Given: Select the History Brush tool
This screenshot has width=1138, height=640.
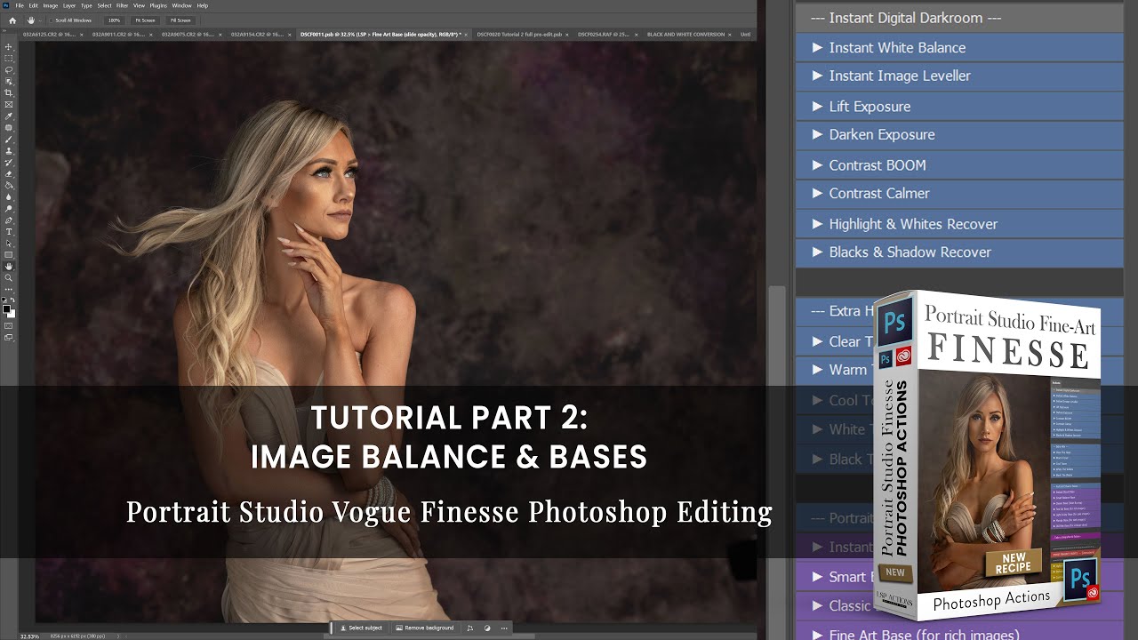Looking at the screenshot, I should 9,162.
